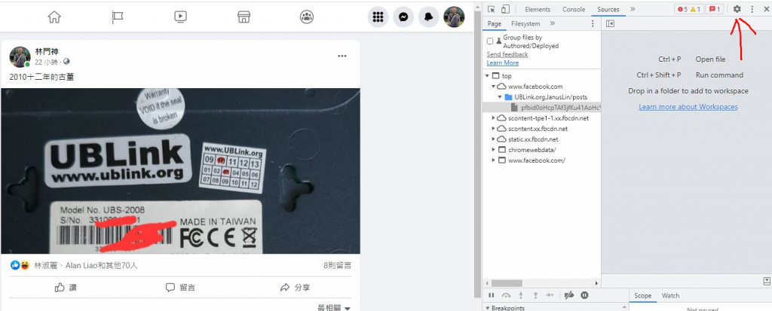
Task: Expand static.xx.fbcdn.net node
Action: tap(494, 139)
